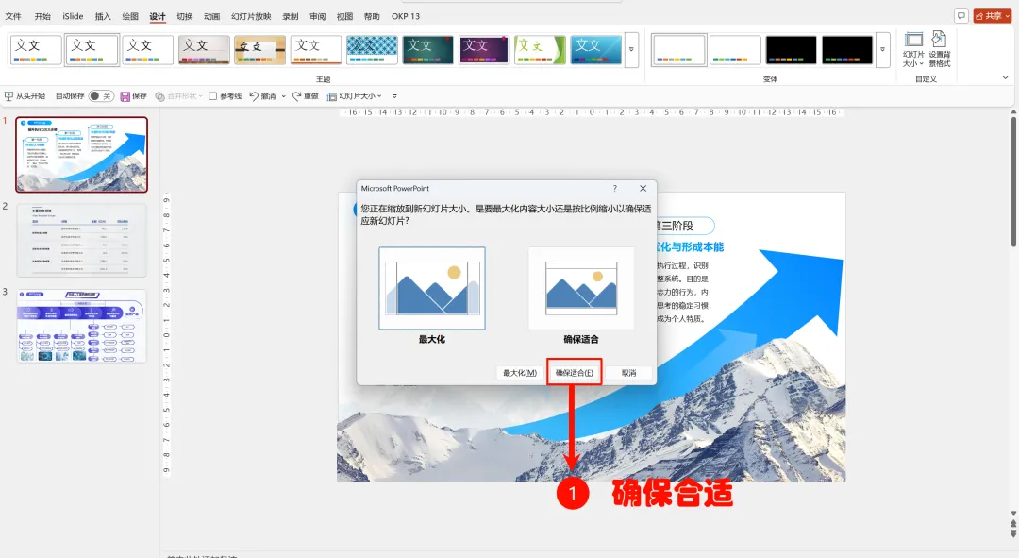Switch to the 绘图 tab
Image resolution: width=1019 pixels, height=558 pixels.
(x=130, y=16)
